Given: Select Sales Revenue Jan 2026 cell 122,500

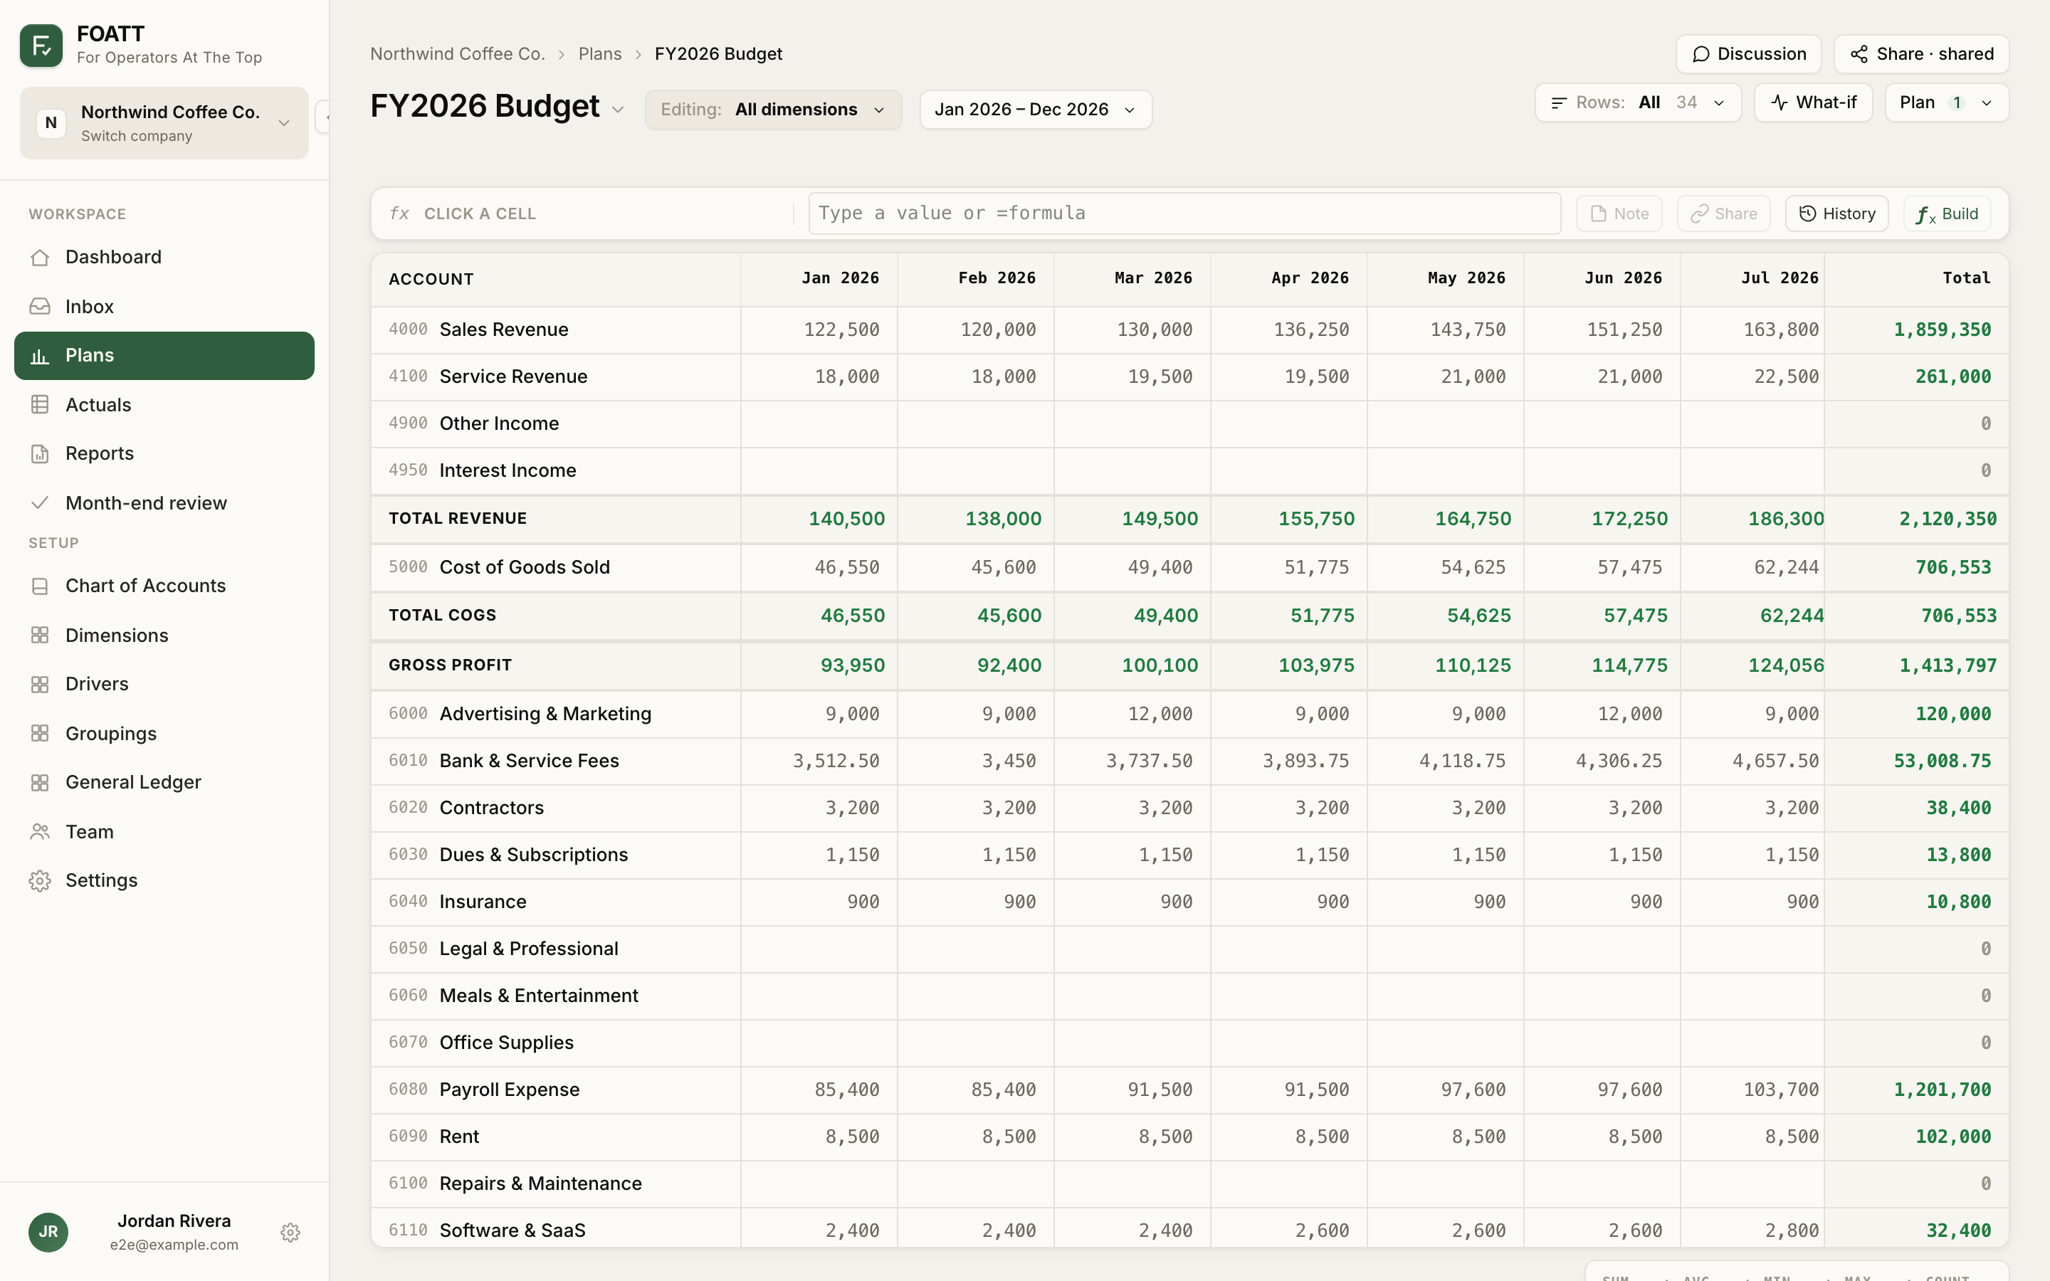Looking at the screenshot, I should click(819, 330).
